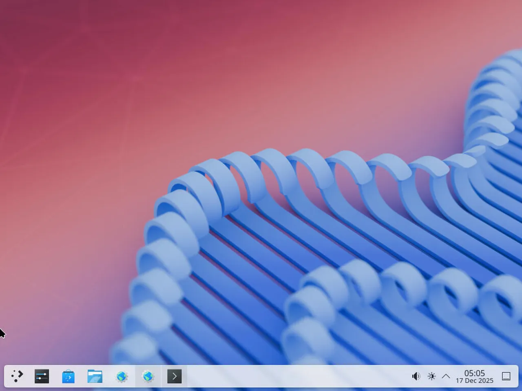Open System Settings from the panel
Image resolution: width=522 pixels, height=391 pixels.
42,376
